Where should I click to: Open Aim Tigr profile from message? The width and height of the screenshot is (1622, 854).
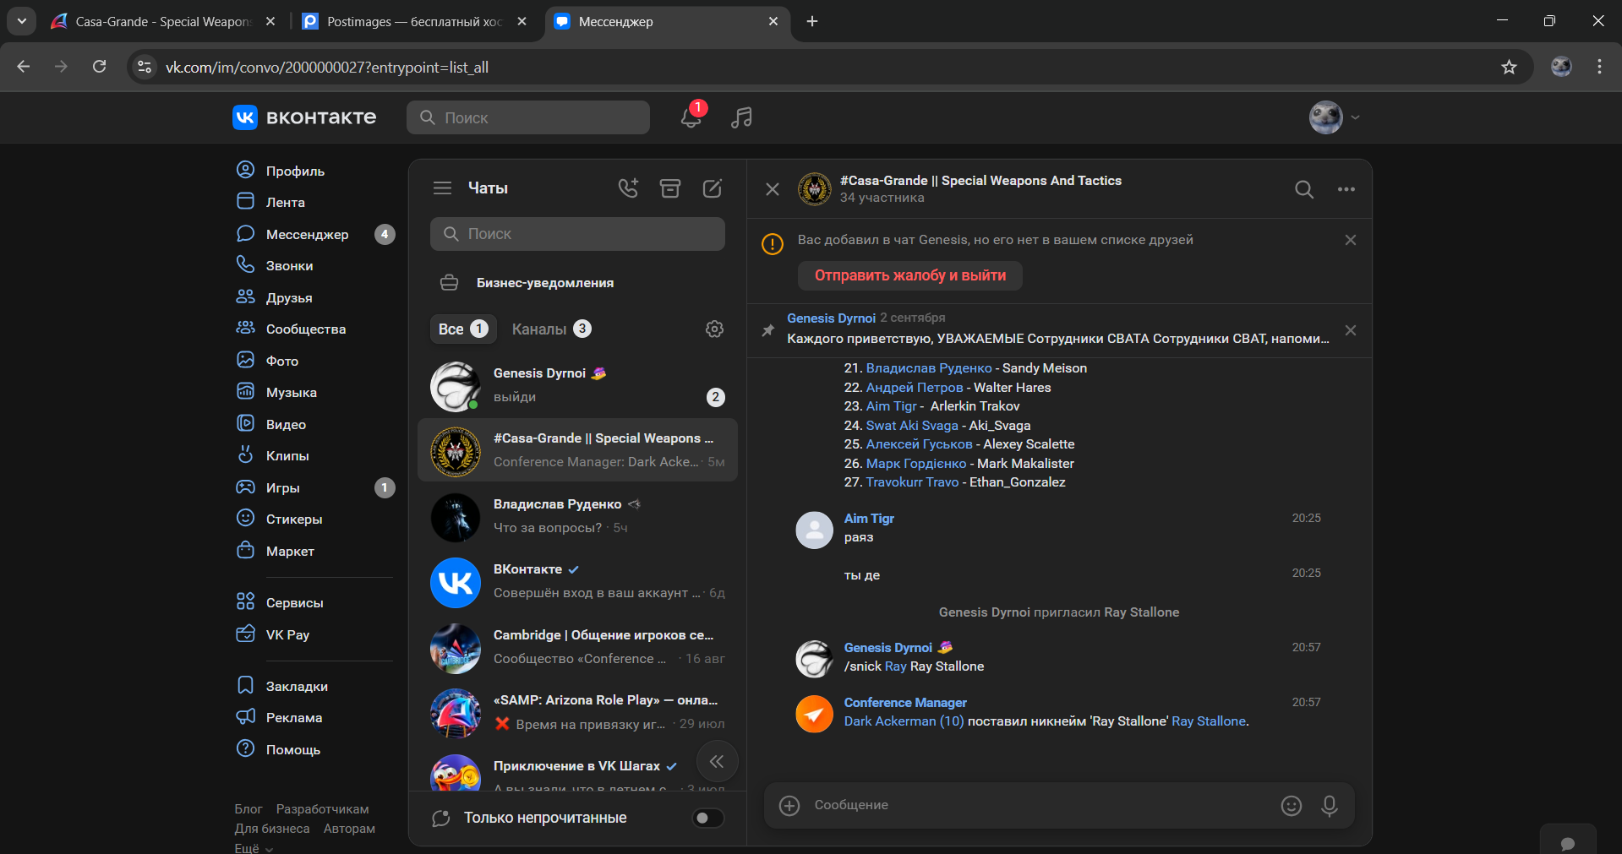[x=869, y=519]
